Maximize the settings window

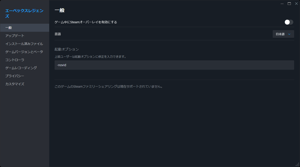tap(289, 4)
